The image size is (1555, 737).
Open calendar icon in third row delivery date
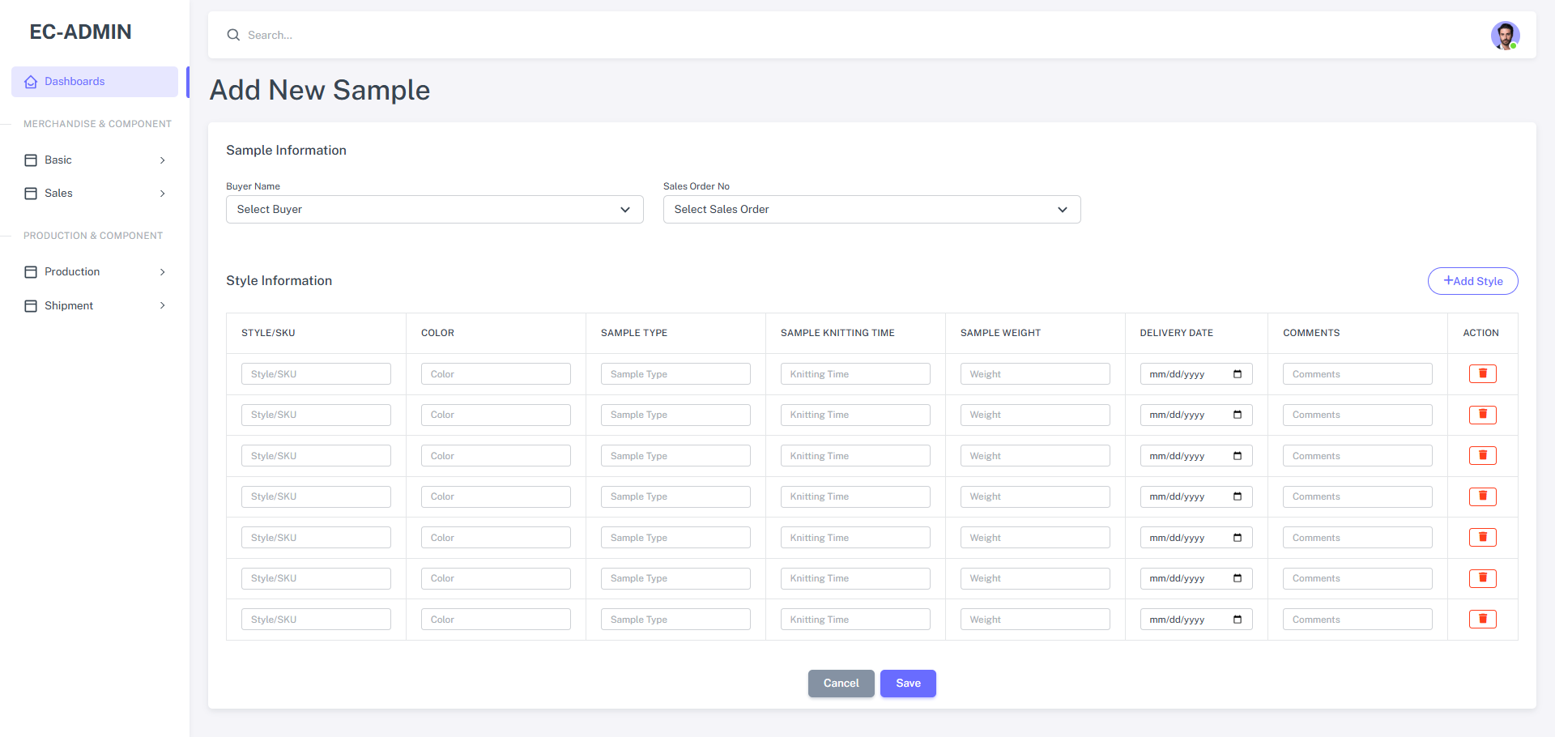pos(1237,456)
